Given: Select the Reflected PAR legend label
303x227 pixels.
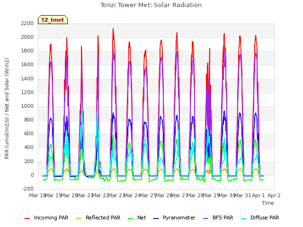Looking at the screenshot, I should point(103,218).
